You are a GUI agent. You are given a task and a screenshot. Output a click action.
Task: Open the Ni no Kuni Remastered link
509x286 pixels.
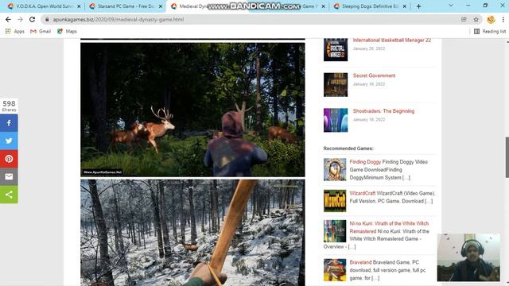(x=389, y=227)
